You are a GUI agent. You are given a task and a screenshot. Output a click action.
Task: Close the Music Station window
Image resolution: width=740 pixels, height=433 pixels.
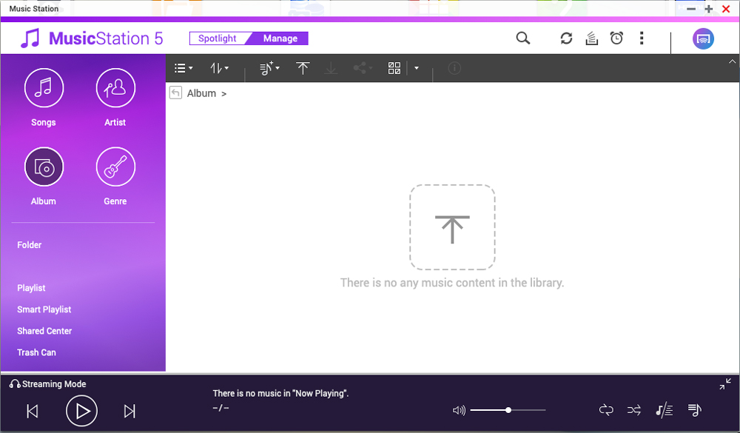click(x=727, y=9)
